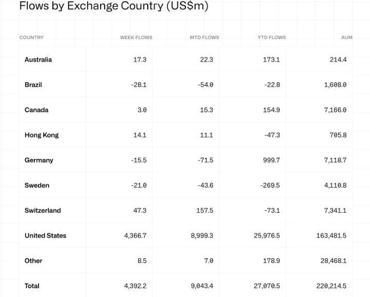Click the WEEK FLOWS column header
Screen dimensions: 370x297
pos(136,37)
